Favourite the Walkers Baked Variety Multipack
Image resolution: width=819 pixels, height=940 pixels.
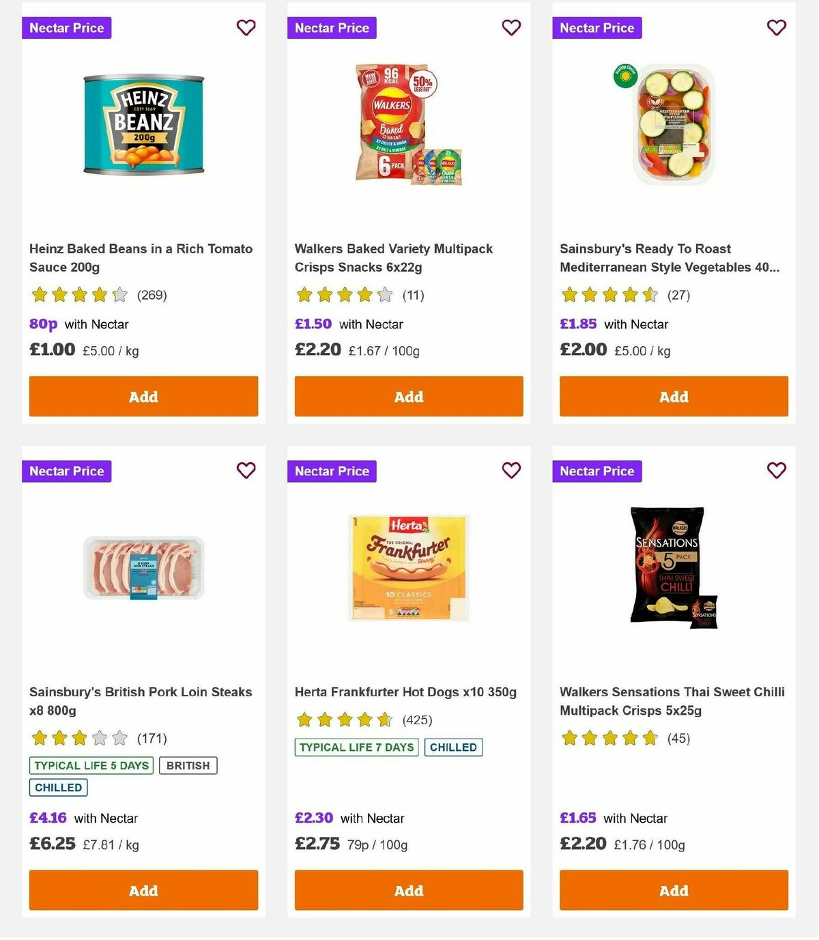click(511, 27)
